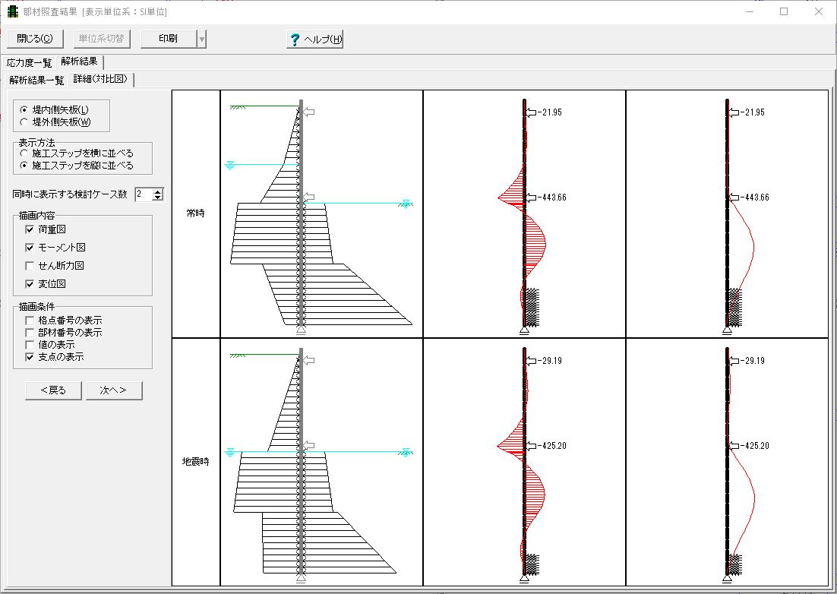The height and width of the screenshot is (594, 837).
Task: Toggle the 変位図 checkbox
Action: click(30, 284)
